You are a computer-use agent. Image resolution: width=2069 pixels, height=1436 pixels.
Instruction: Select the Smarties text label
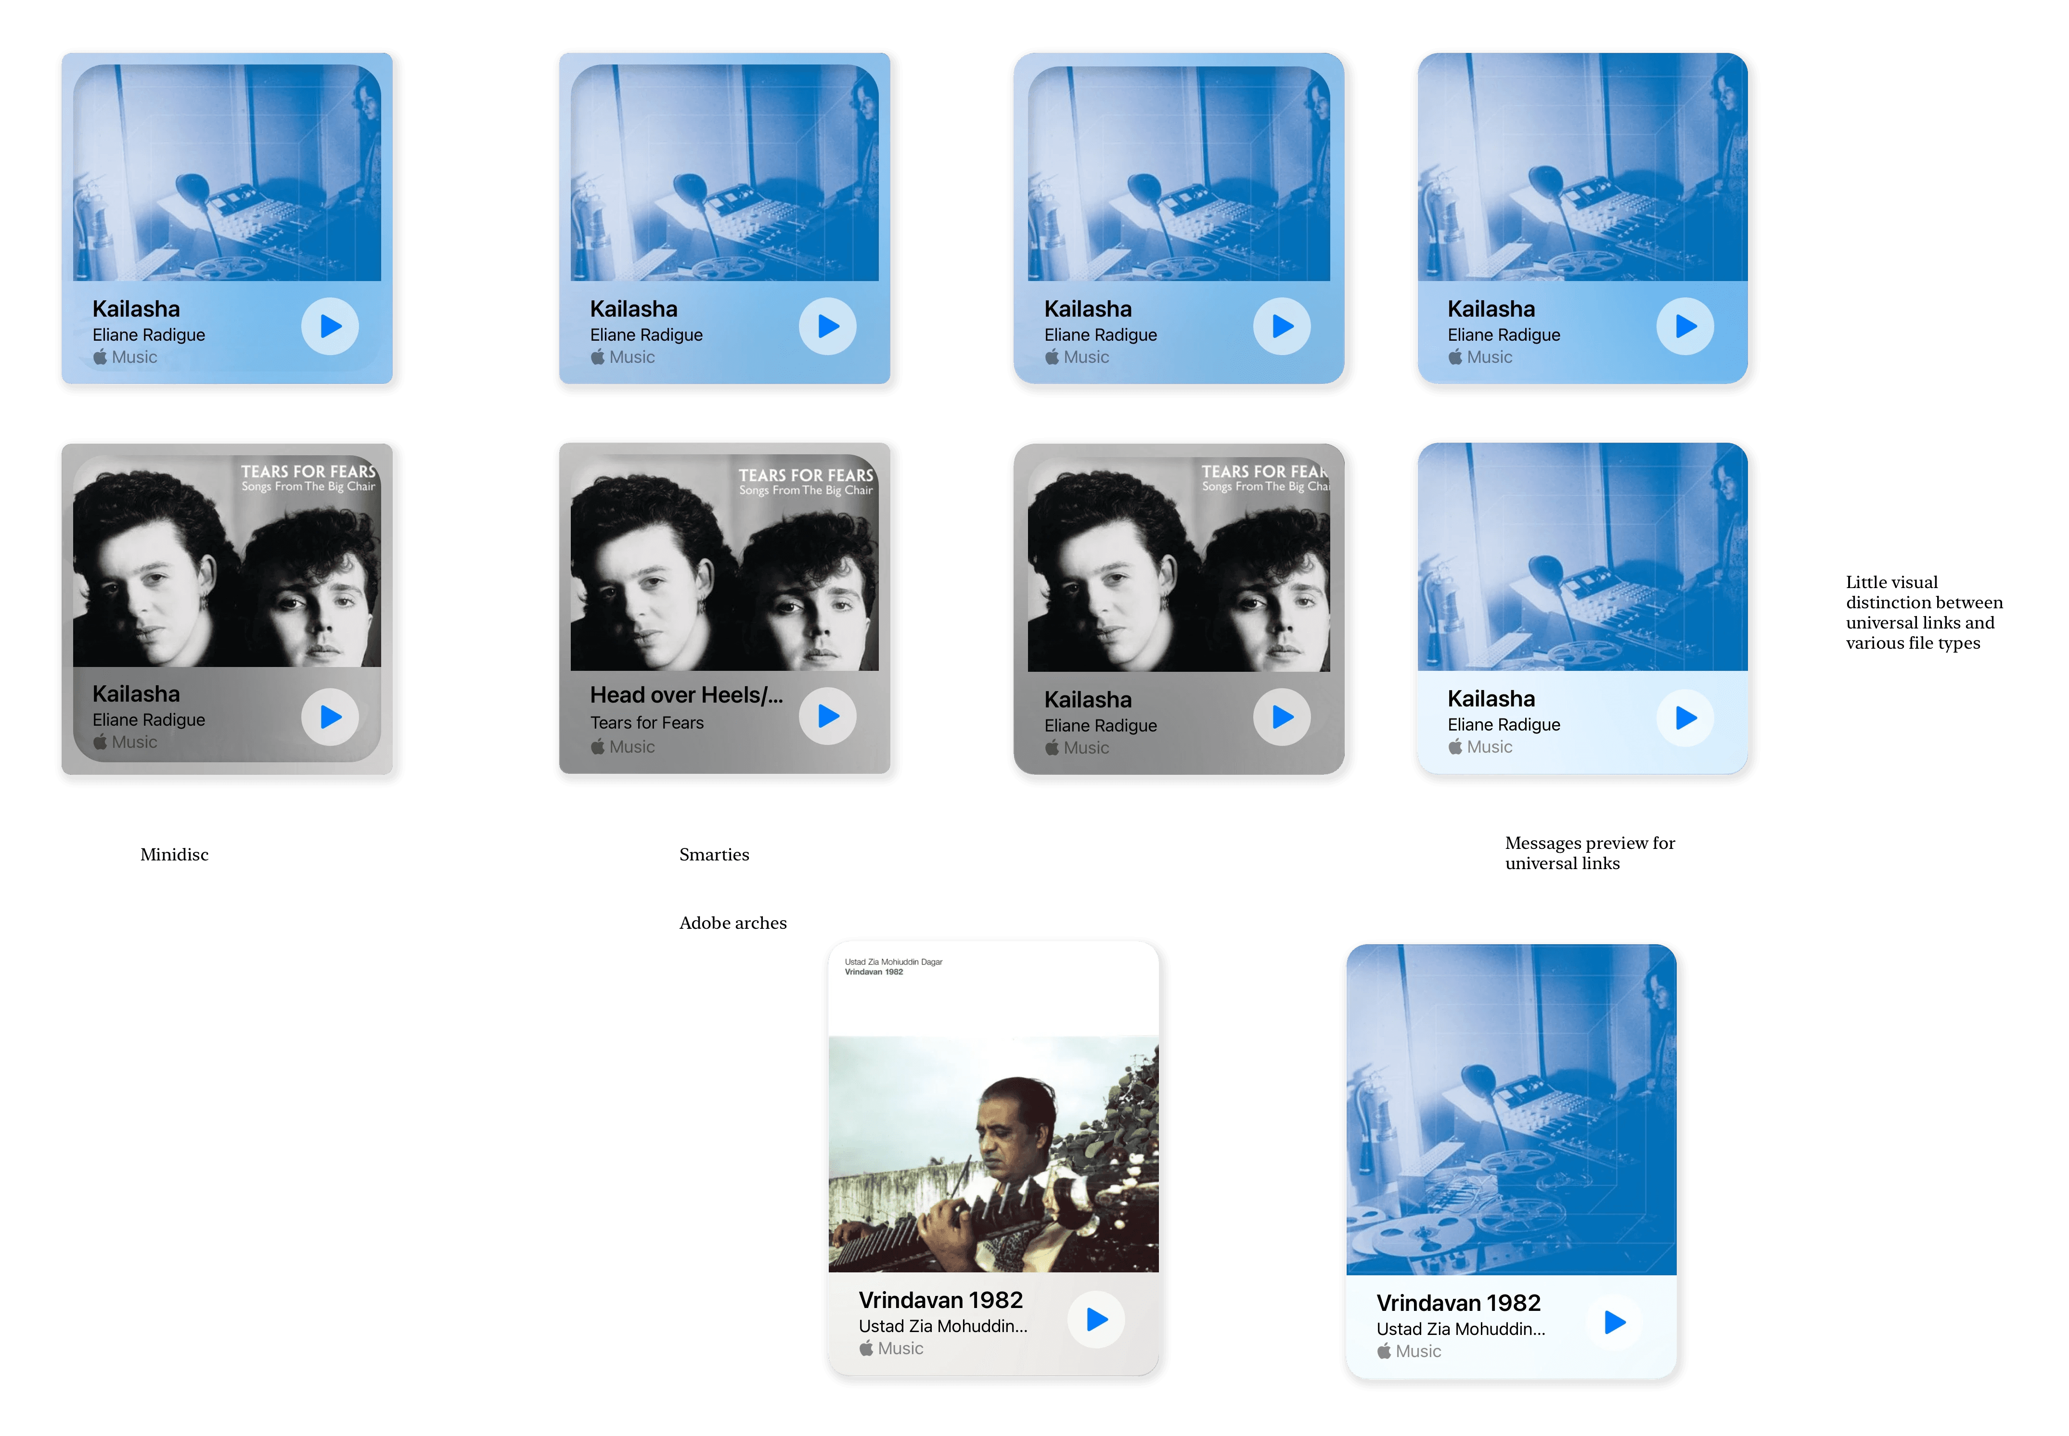pyautogui.click(x=713, y=854)
